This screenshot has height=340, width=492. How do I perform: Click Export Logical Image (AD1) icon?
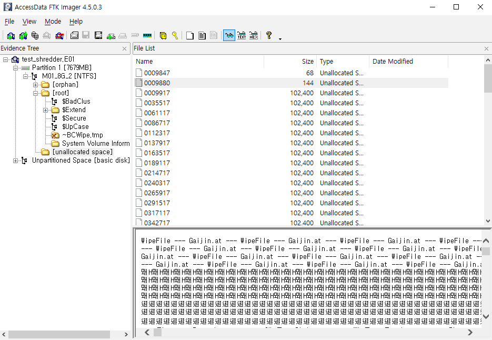click(98, 35)
